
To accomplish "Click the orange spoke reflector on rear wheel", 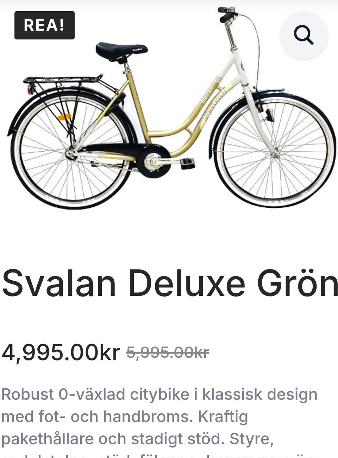I will [64, 117].
